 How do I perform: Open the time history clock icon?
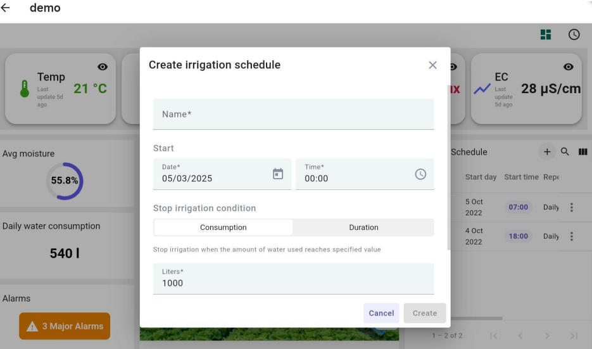click(574, 35)
